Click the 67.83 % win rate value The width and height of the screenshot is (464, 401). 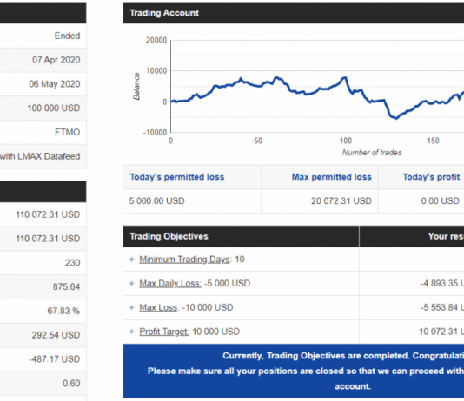pyautogui.click(x=63, y=312)
